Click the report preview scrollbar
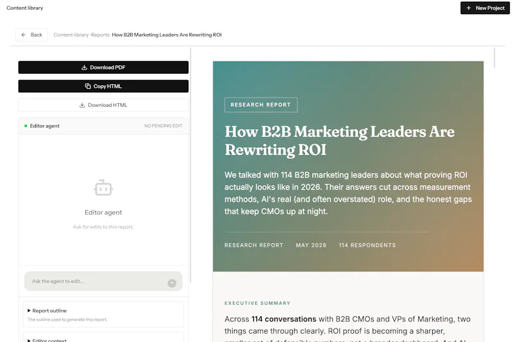The width and height of the screenshot is (513, 342). [494, 58]
